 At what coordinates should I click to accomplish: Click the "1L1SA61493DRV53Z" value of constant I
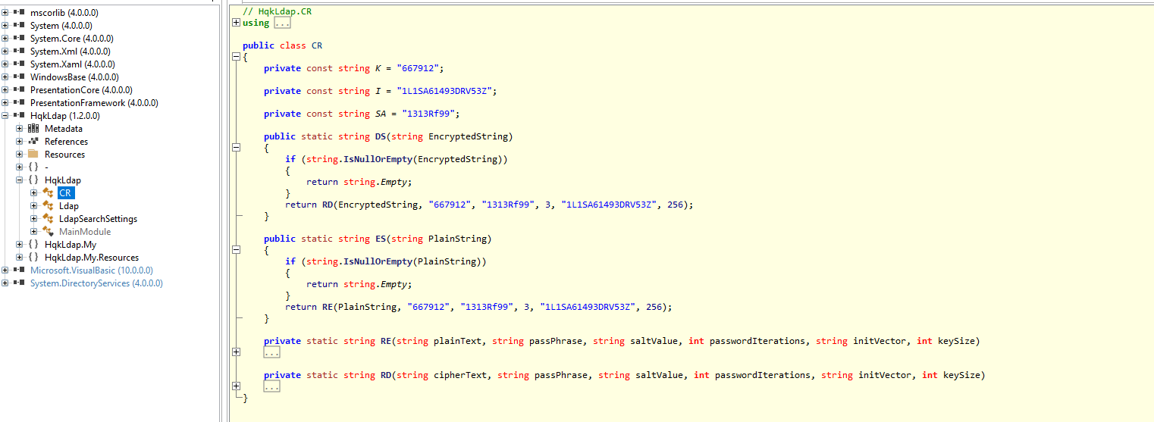pyautogui.click(x=445, y=91)
